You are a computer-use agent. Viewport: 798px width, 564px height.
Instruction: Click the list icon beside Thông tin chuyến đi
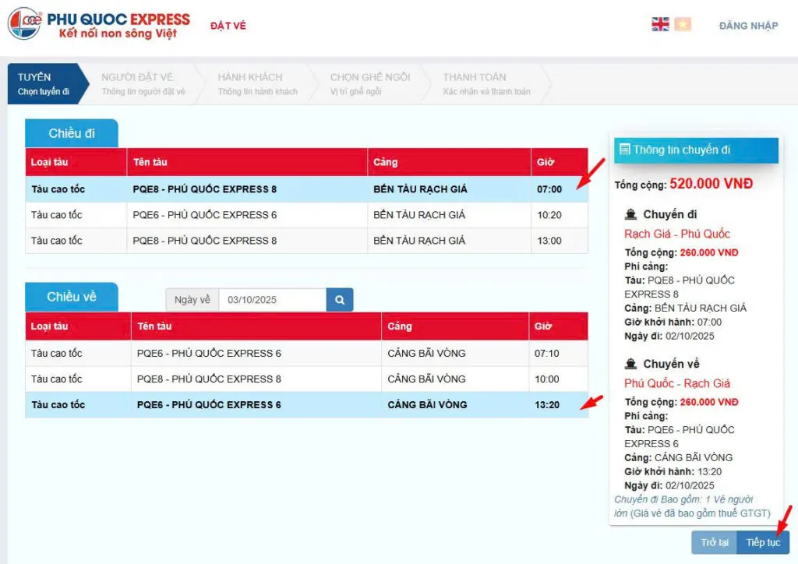[x=624, y=150]
